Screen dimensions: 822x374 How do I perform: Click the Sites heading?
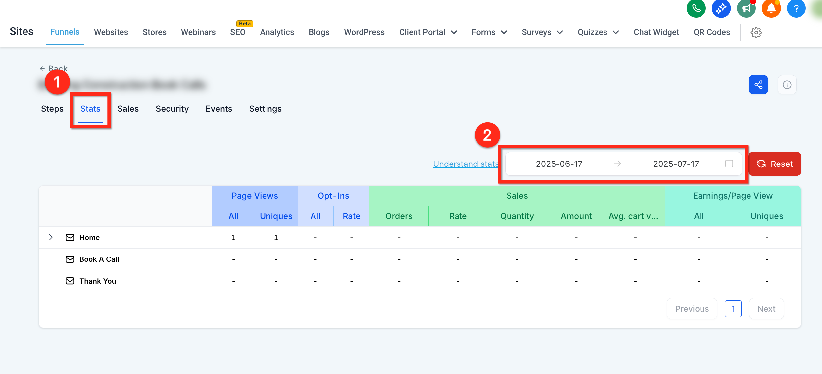click(22, 31)
